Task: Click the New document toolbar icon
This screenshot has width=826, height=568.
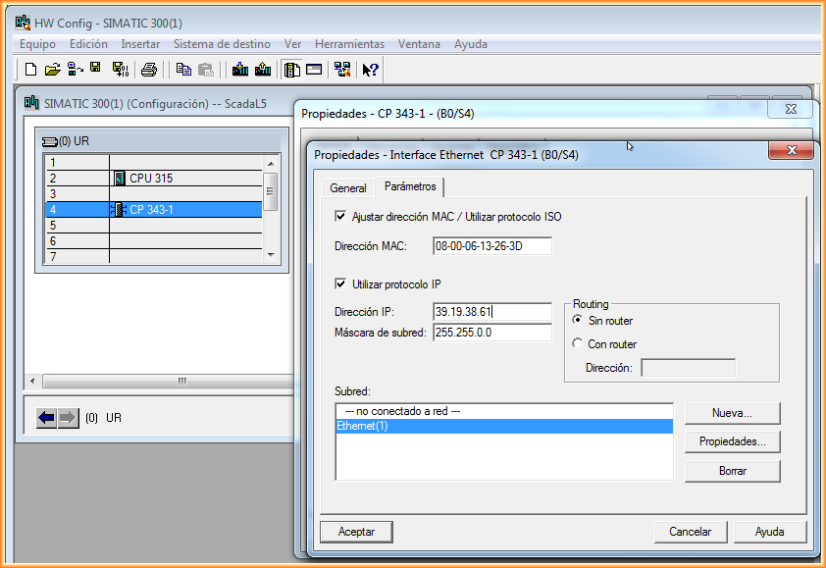Action: pos(30,70)
